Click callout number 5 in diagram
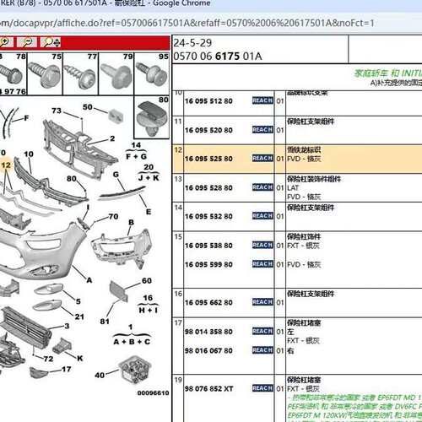Screen dimensions: 422x422 click(x=78, y=301)
